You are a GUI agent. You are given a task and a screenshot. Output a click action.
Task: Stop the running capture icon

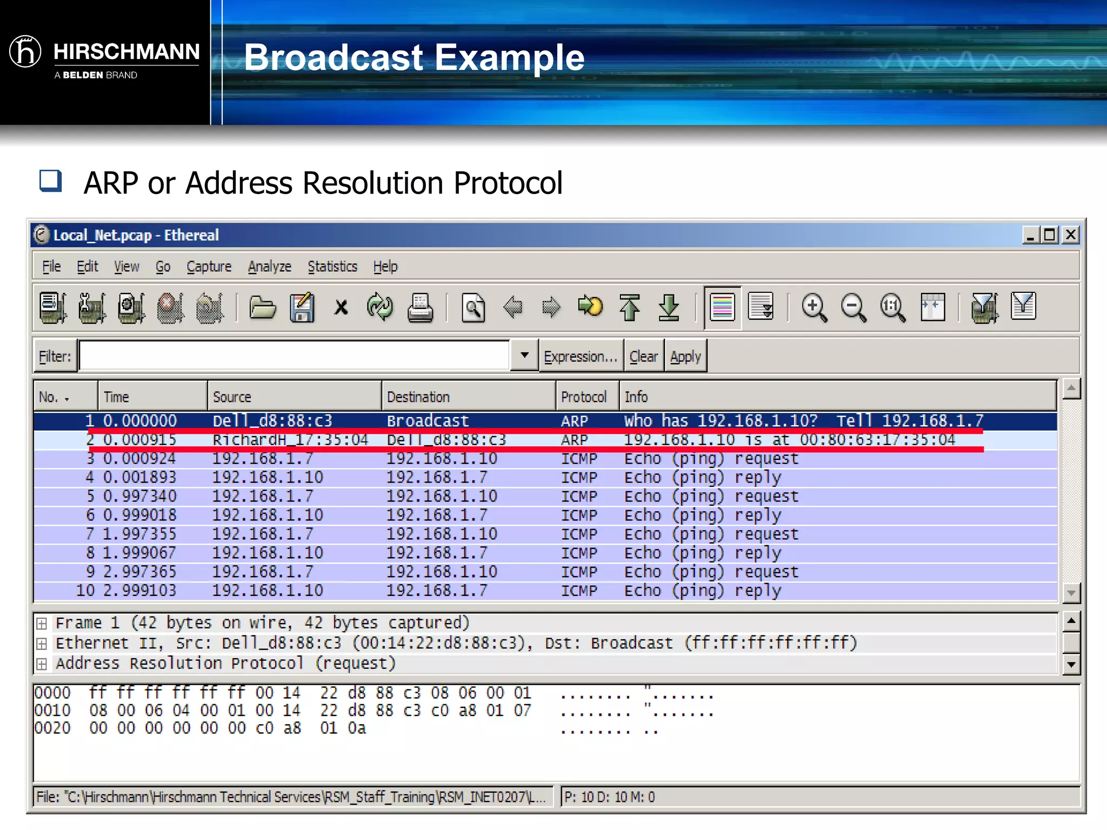[x=170, y=307]
